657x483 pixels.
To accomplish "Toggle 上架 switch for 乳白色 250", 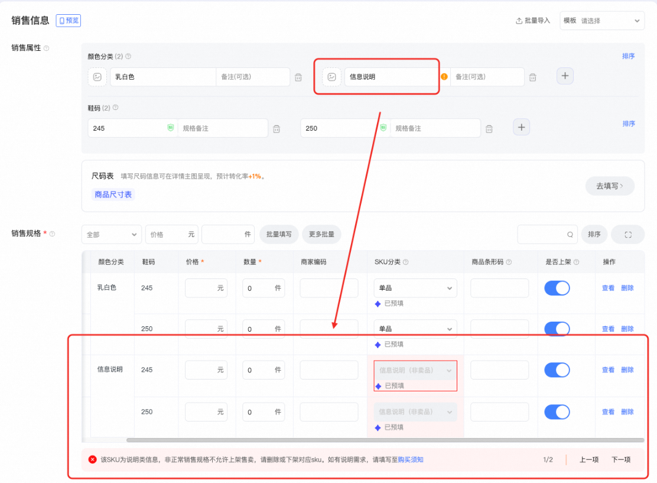I will (557, 329).
